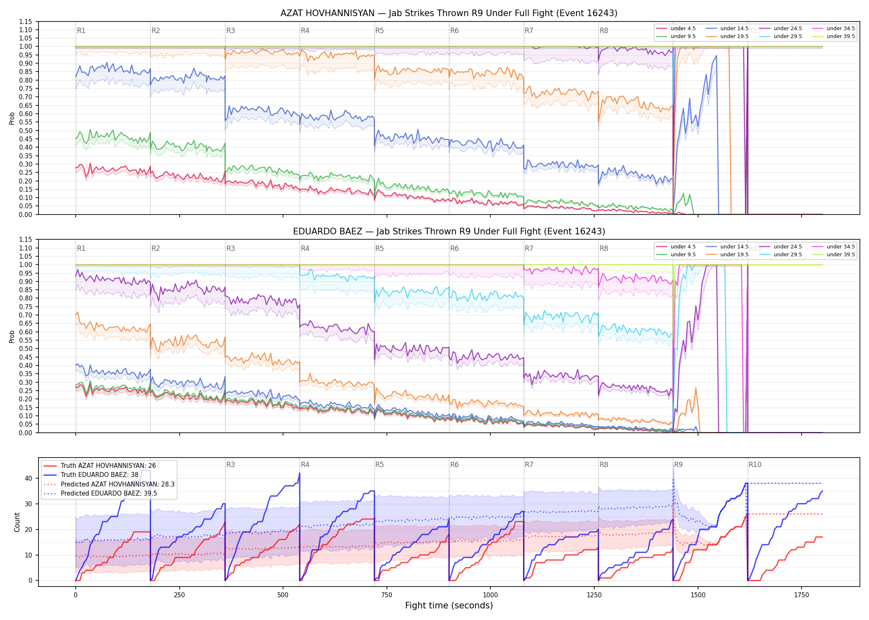This screenshot has width=869, height=620.
Task: Click 'Truth EDUARDO BAEZ: 38' legend entry
Action: click(x=91, y=475)
